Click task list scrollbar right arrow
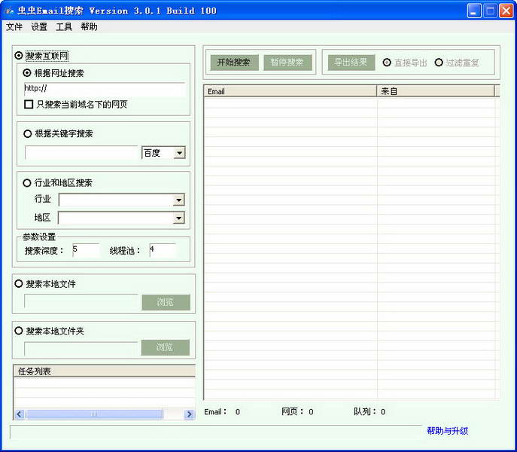This screenshot has height=452, width=517. coord(189,414)
